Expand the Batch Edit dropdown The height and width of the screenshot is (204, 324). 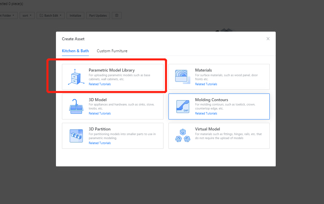[51, 16]
